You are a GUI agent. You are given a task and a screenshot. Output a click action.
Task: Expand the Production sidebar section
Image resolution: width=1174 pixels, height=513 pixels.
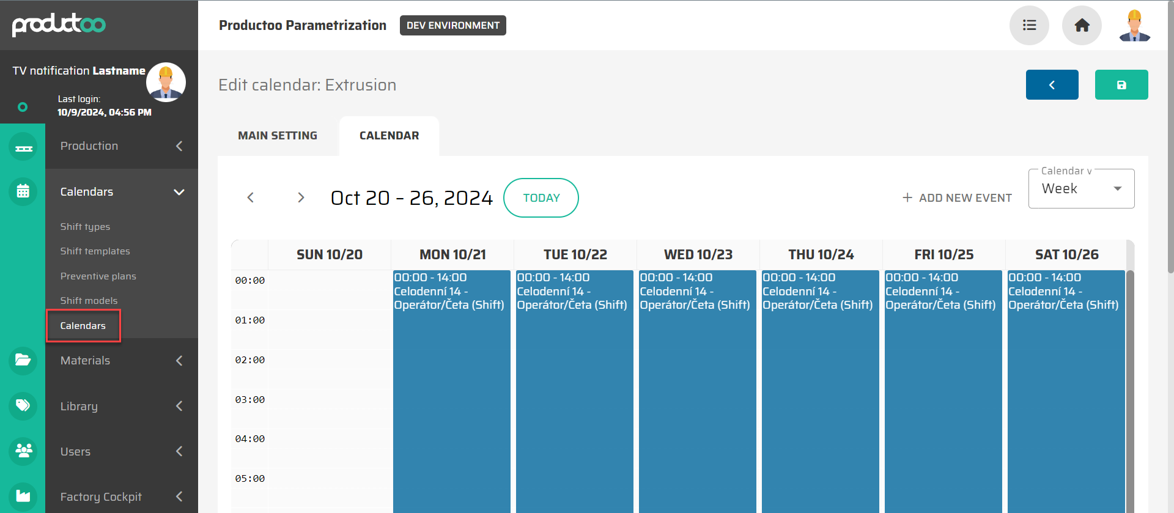pos(179,146)
